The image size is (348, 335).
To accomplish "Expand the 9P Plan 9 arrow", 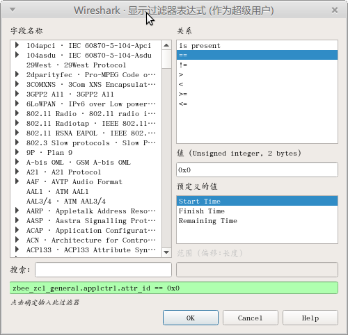I will click(17, 152).
